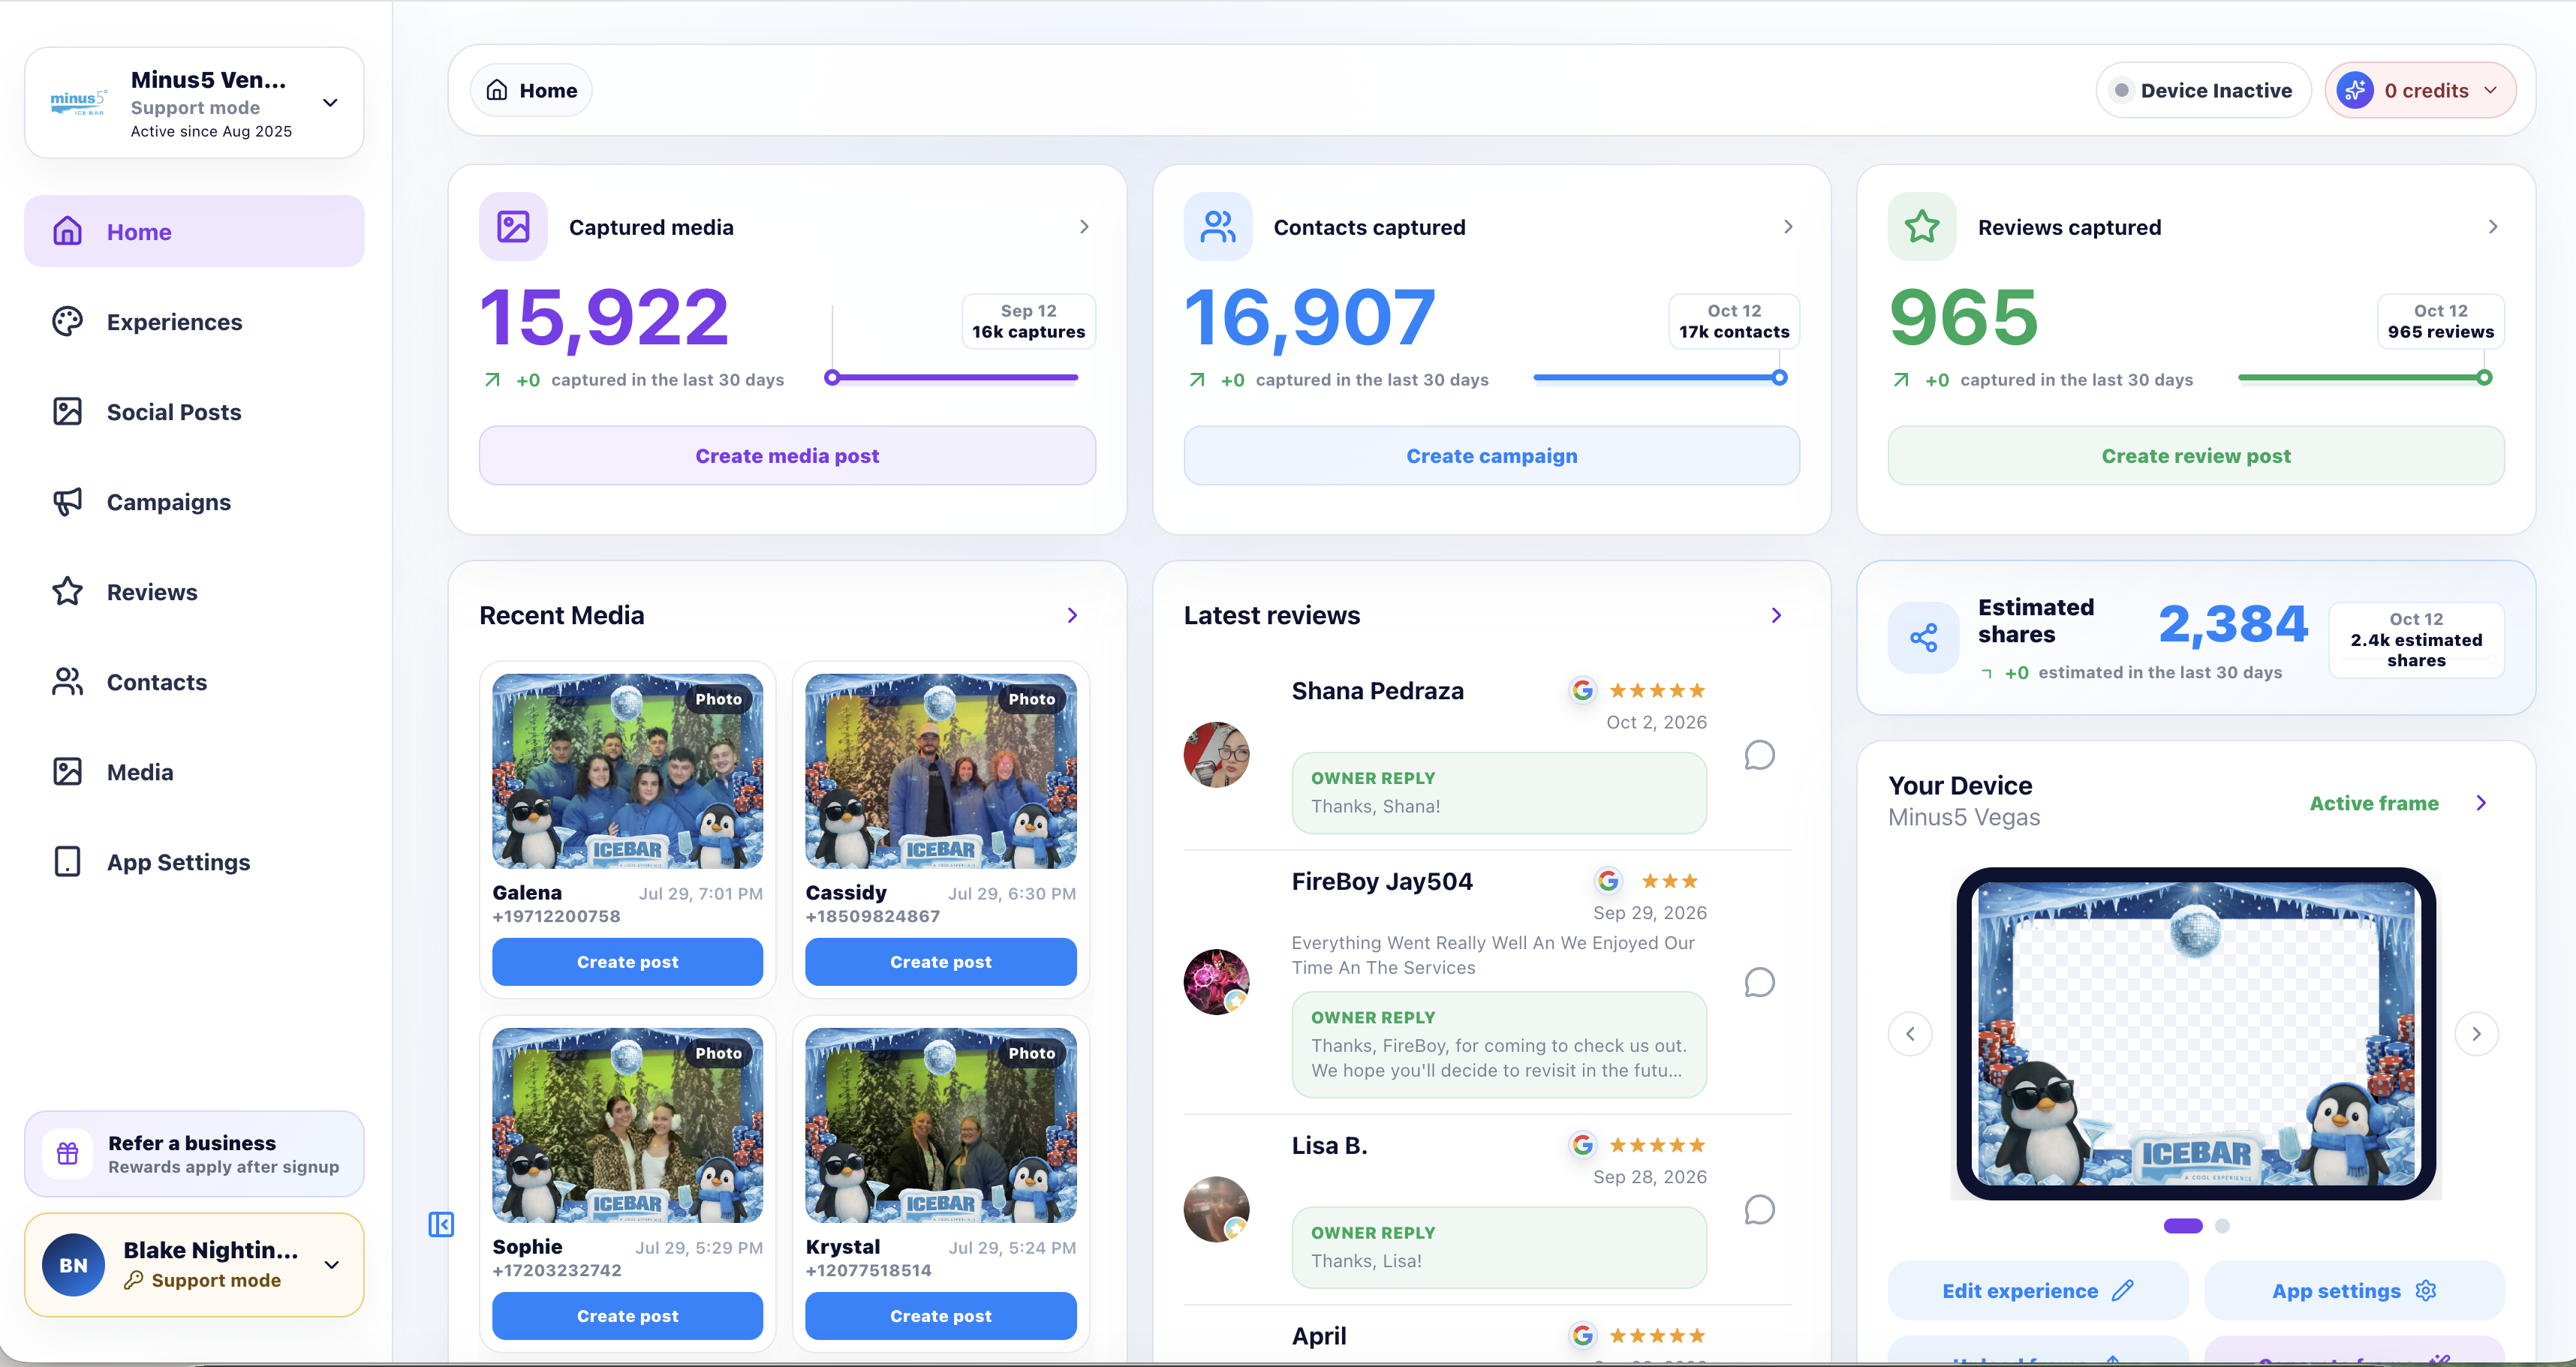Open reply bubble for Shana Pedraza review
The height and width of the screenshot is (1367, 2576).
(x=1759, y=755)
